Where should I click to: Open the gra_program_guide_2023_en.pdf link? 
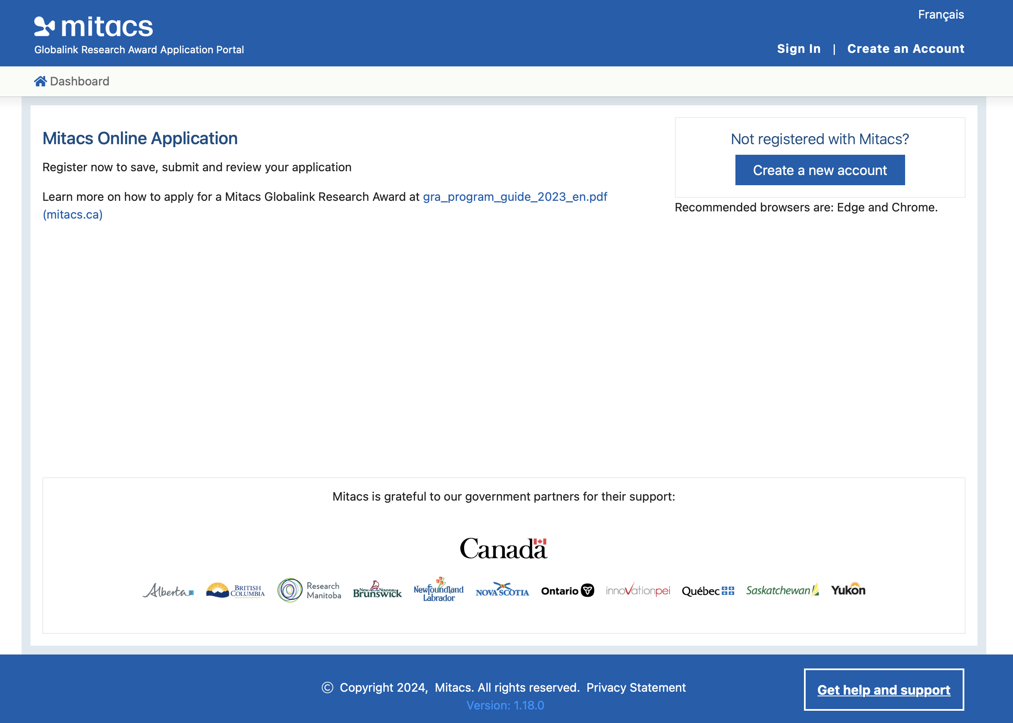point(515,197)
